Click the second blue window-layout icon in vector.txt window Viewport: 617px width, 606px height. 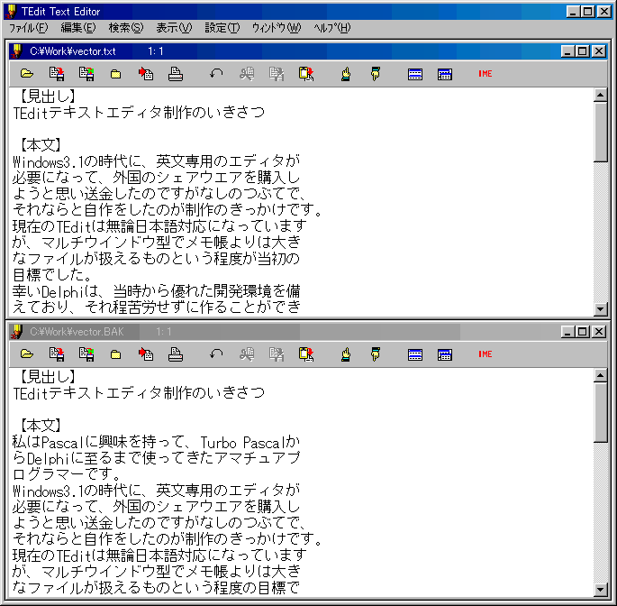(x=445, y=74)
